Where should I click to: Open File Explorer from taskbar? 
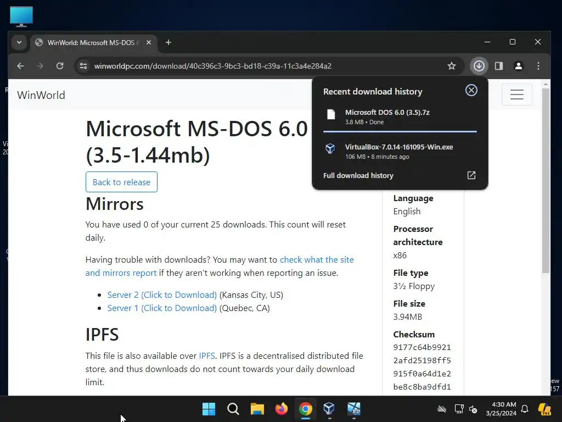pyautogui.click(x=257, y=409)
